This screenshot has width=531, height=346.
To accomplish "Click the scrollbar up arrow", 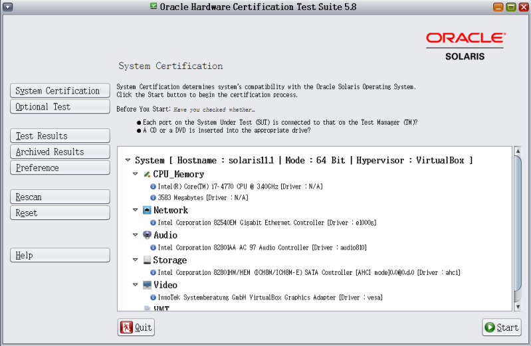I will pos(518,151).
